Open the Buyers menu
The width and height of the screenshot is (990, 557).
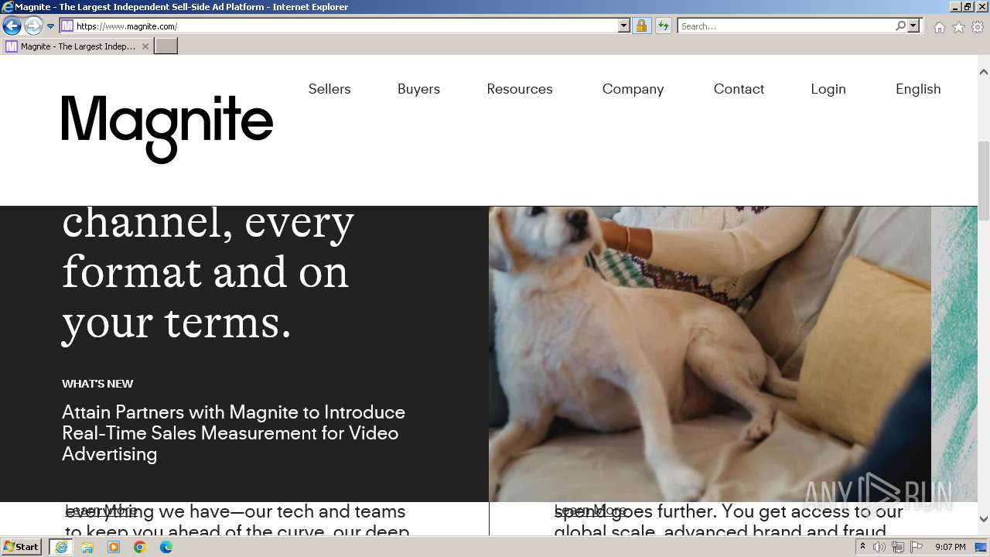coord(418,89)
